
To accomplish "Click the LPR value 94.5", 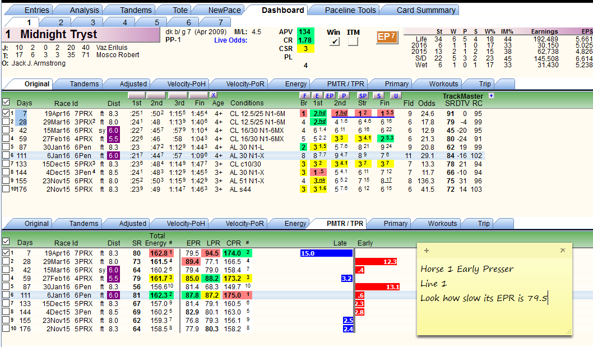I will [212, 253].
